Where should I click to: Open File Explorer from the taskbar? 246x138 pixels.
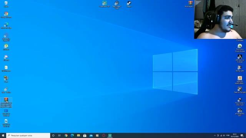[78, 135]
